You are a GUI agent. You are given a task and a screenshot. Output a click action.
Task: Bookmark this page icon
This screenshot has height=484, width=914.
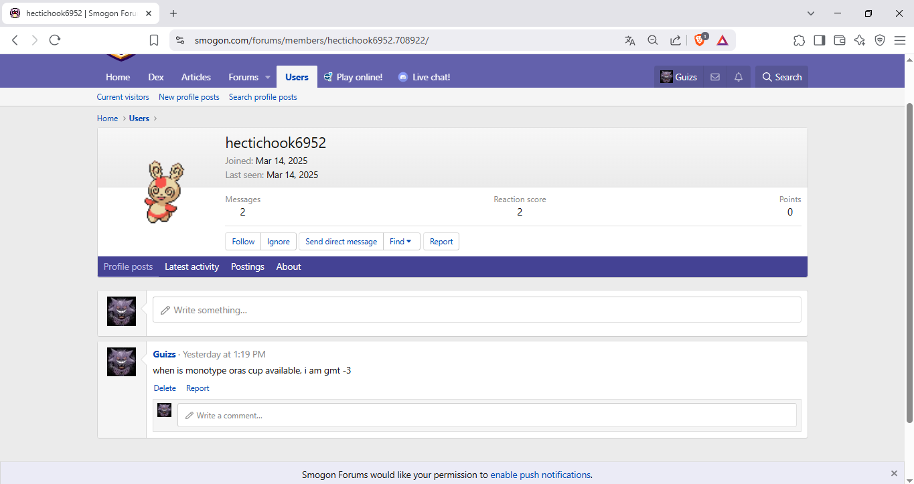[154, 40]
